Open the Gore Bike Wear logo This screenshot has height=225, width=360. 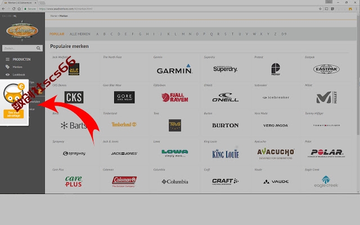click(x=124, y=97)
